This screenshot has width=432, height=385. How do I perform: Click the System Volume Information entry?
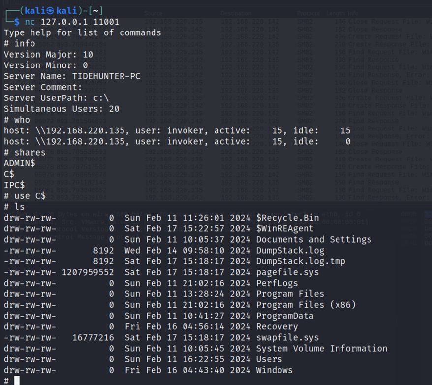(x=322, y=349)
